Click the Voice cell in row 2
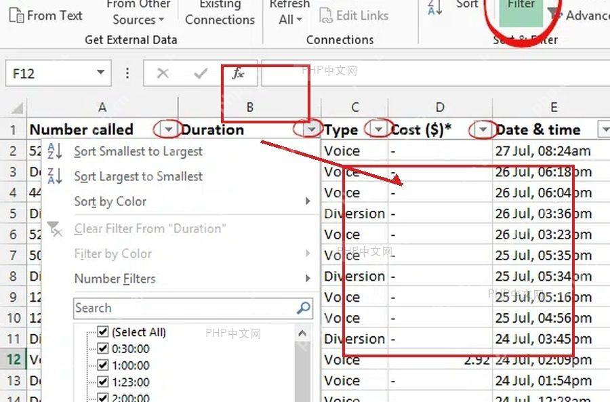 click(354, 150)
